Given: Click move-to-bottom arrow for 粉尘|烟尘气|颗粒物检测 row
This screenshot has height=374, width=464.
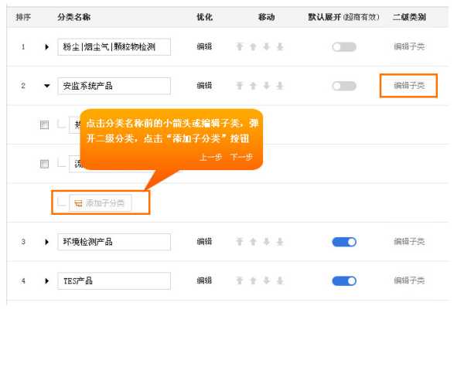Looking at the screenshot, I should 278,47.
